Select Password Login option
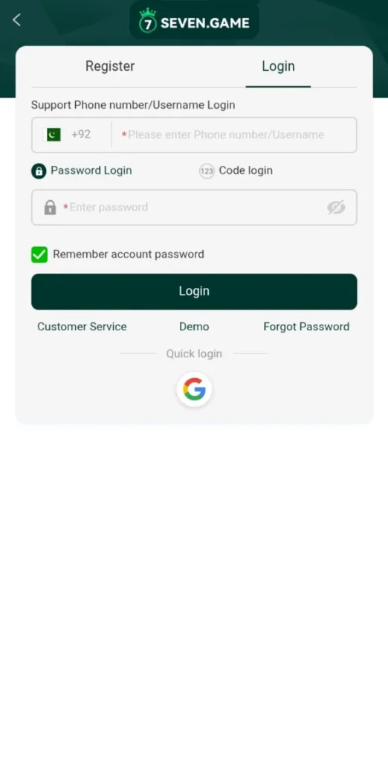This screenshot has width=388, height=762. pyautogui.click(x=82, y=170)
